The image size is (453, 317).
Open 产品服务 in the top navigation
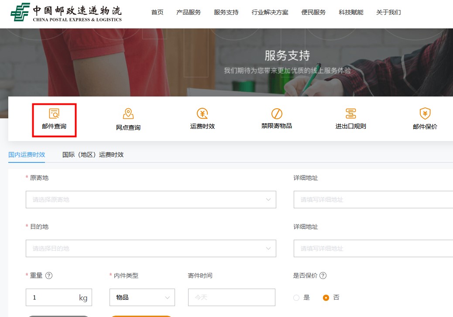[189, 12]
